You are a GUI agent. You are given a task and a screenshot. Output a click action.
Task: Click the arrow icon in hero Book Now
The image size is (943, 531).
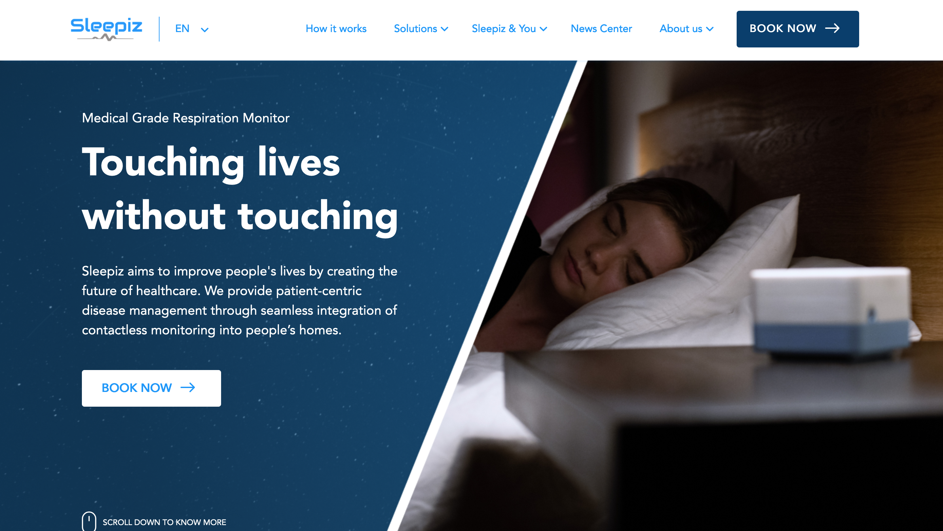pyautogui.click(x=188, y=388)
